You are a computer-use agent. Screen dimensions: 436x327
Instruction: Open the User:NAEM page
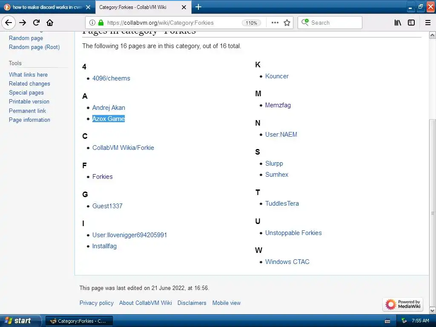[281, 135]
